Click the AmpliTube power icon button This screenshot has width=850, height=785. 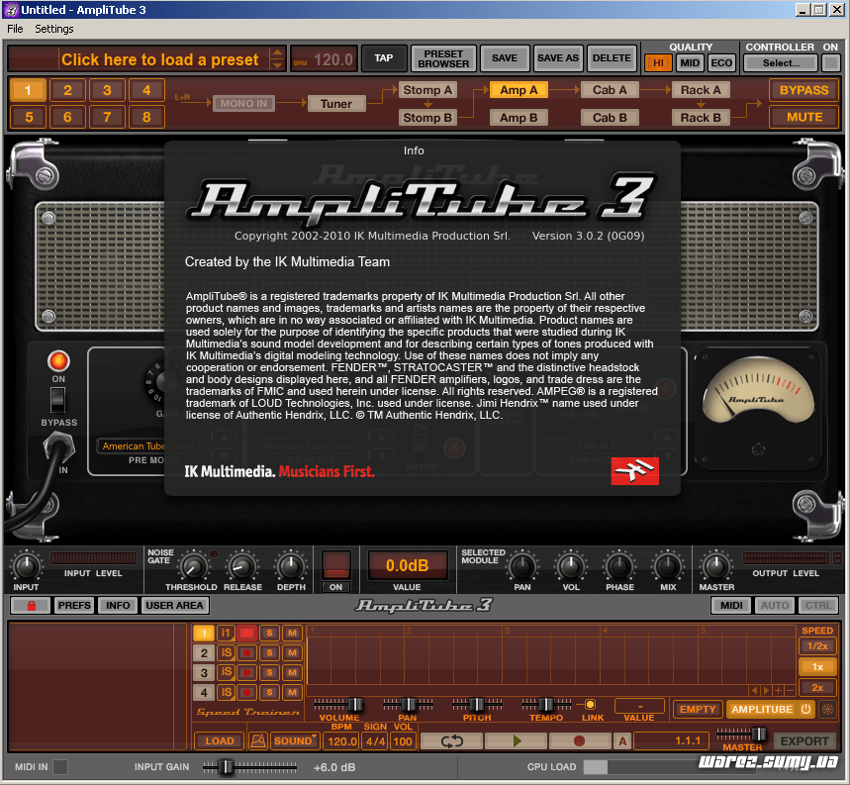point(805,709)
